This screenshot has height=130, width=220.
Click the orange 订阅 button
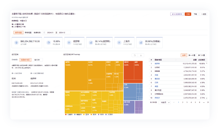coord(188,14)
